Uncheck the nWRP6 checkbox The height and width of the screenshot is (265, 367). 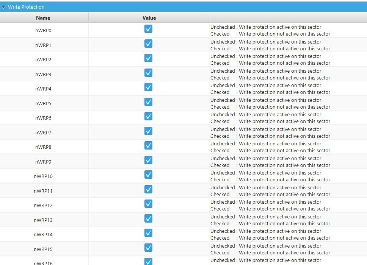click(148, 116)
